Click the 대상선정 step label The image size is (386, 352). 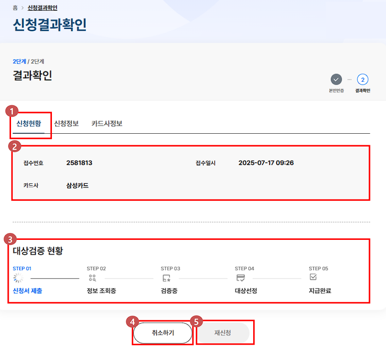pyautogui.click(x=246, y=291)
